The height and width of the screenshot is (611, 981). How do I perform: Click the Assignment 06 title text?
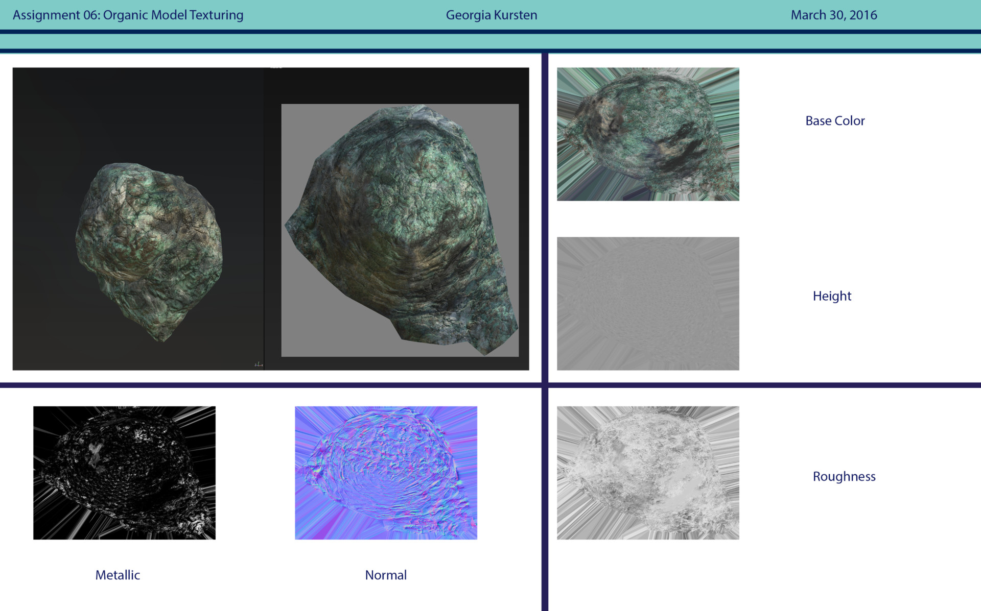128,15
